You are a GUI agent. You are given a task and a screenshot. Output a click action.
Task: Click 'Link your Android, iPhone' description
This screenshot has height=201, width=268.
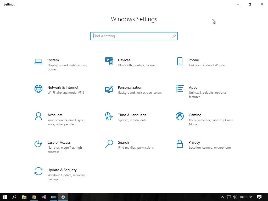207,65
